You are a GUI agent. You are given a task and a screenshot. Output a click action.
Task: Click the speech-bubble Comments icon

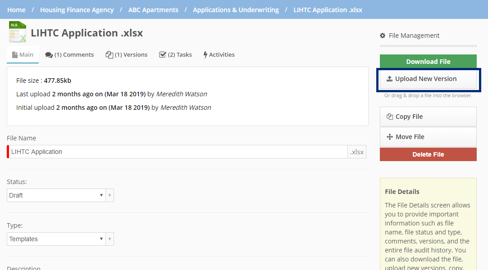[x=49, y=55]
